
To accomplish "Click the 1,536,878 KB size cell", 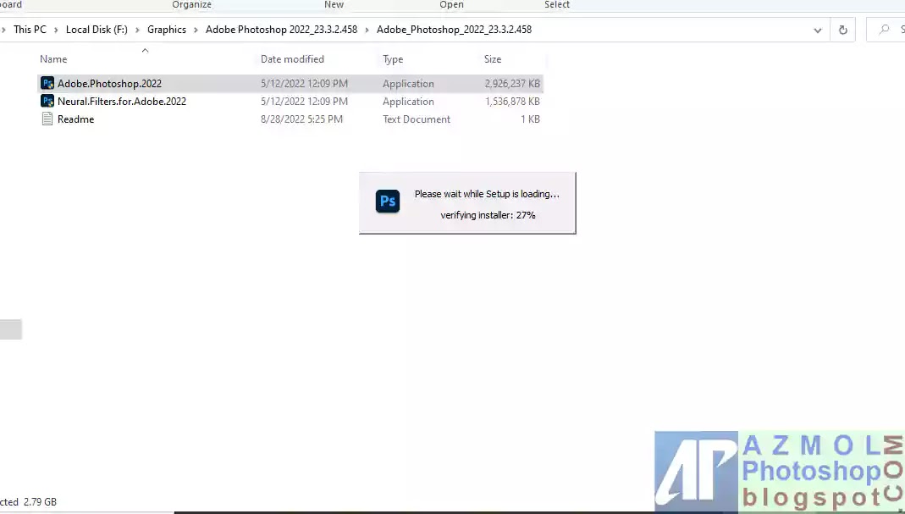I will tap(512, 101).
